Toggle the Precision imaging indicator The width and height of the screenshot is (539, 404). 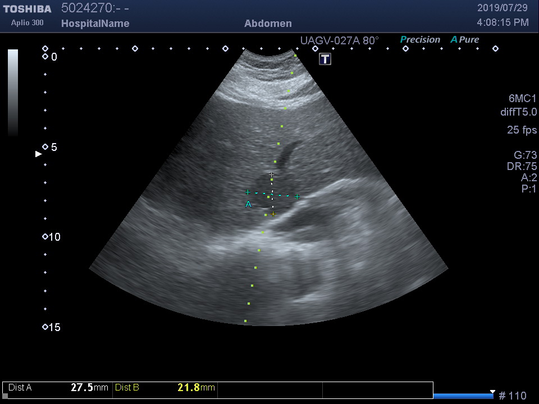tap(420, 40)
